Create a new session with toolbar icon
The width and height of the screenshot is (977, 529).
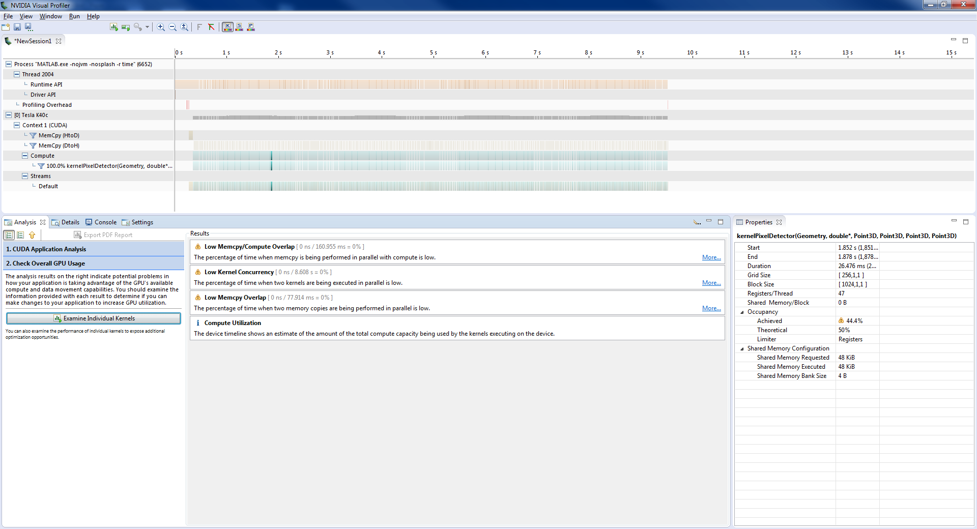[x=6, y=27]
